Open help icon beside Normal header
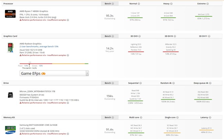This screenshot has width=224, height=139. point(139,4)
